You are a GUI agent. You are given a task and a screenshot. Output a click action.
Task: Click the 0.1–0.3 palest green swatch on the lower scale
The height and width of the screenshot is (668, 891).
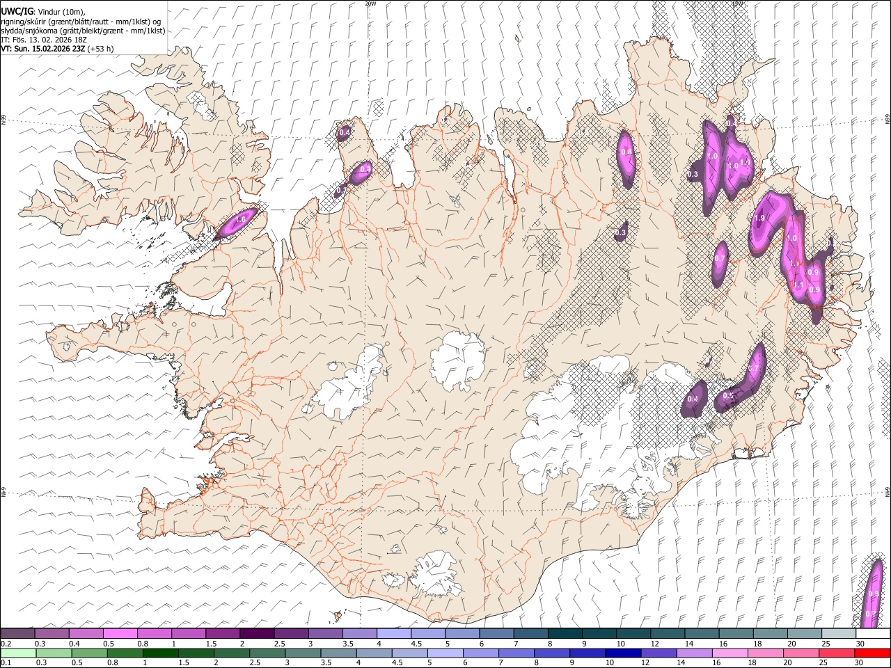pos(18,653)
